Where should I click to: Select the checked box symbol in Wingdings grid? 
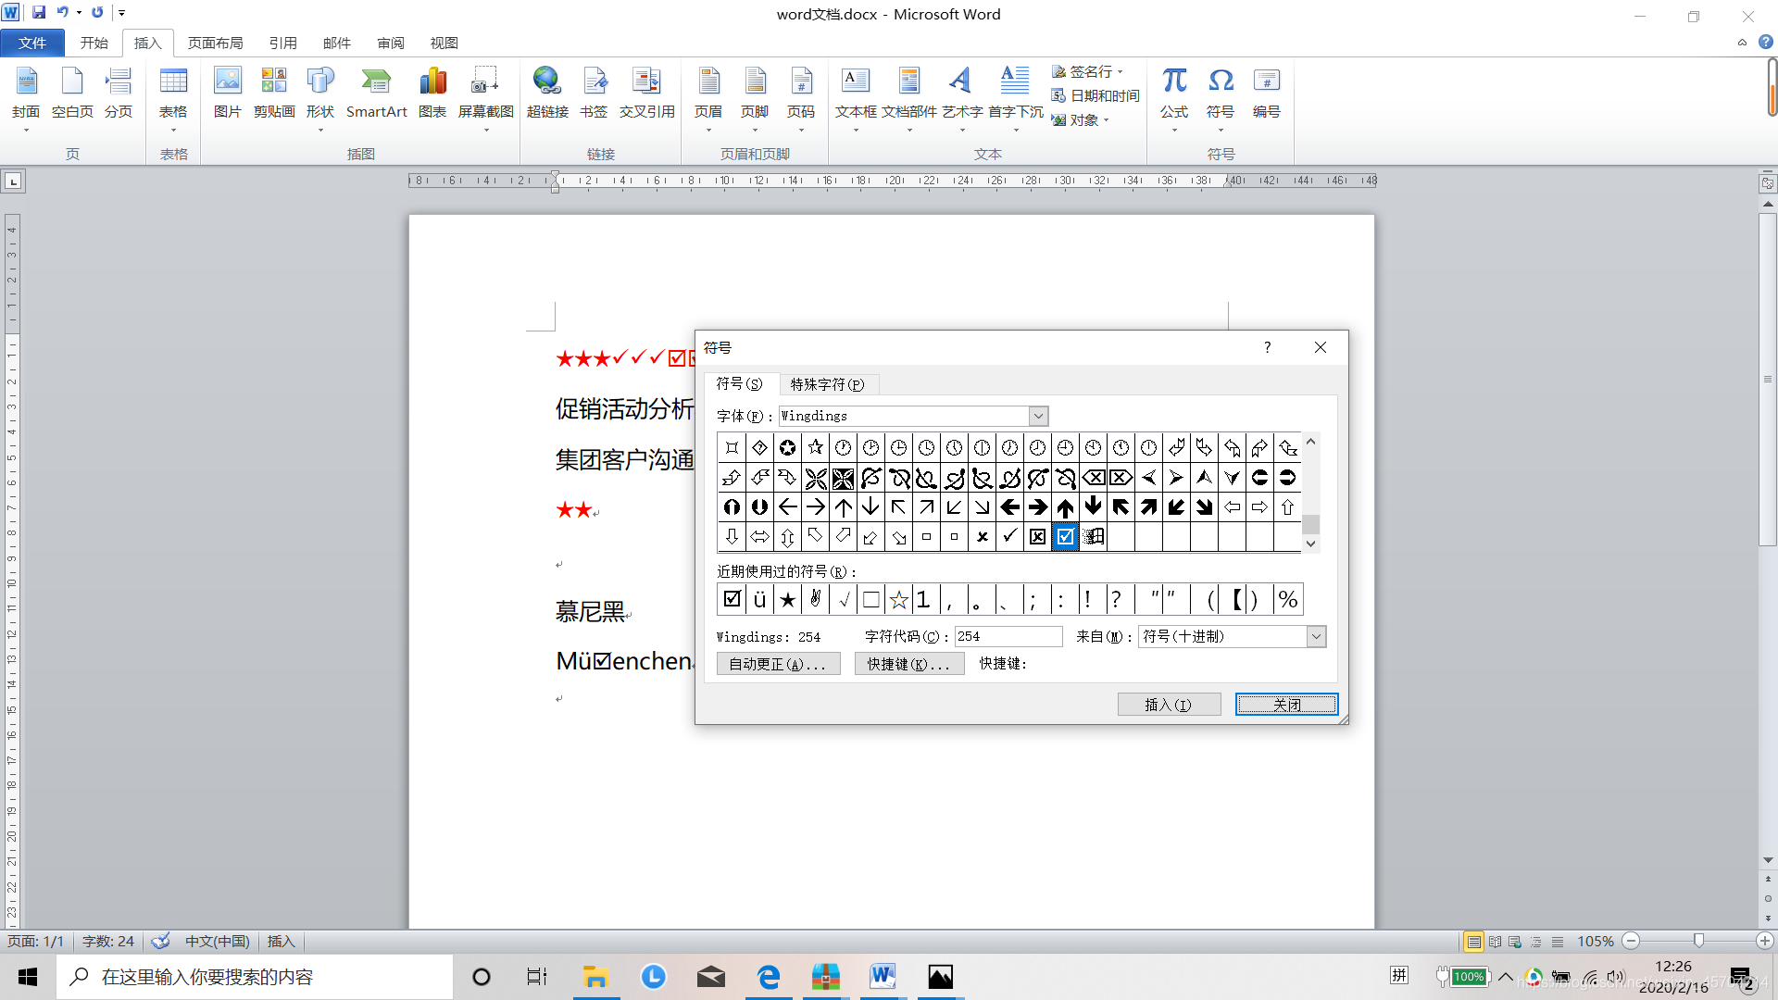[x=1066, y=536]
